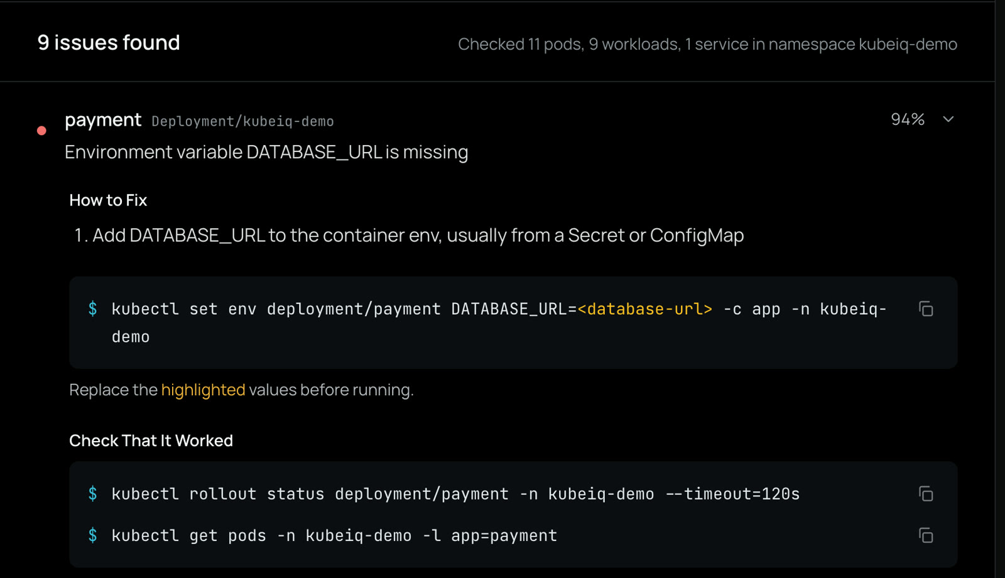Click the 94% confidence value
This screenshot has height=578, width=1005.
click(x=908, y=119)
